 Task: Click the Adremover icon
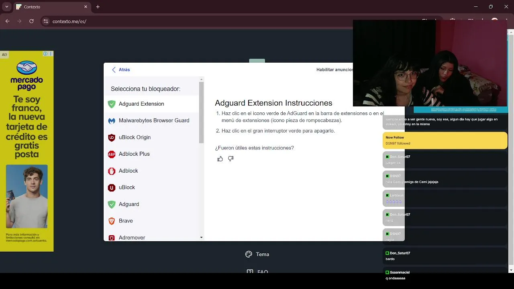tap(112, 238)
